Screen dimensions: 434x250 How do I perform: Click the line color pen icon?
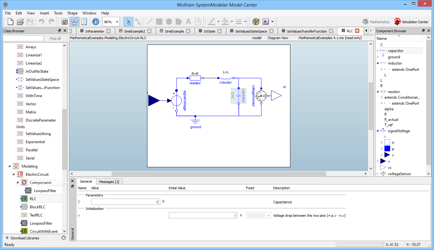click(211, 22)
